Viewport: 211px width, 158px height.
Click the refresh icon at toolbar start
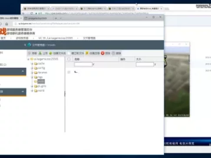[29, 53]
